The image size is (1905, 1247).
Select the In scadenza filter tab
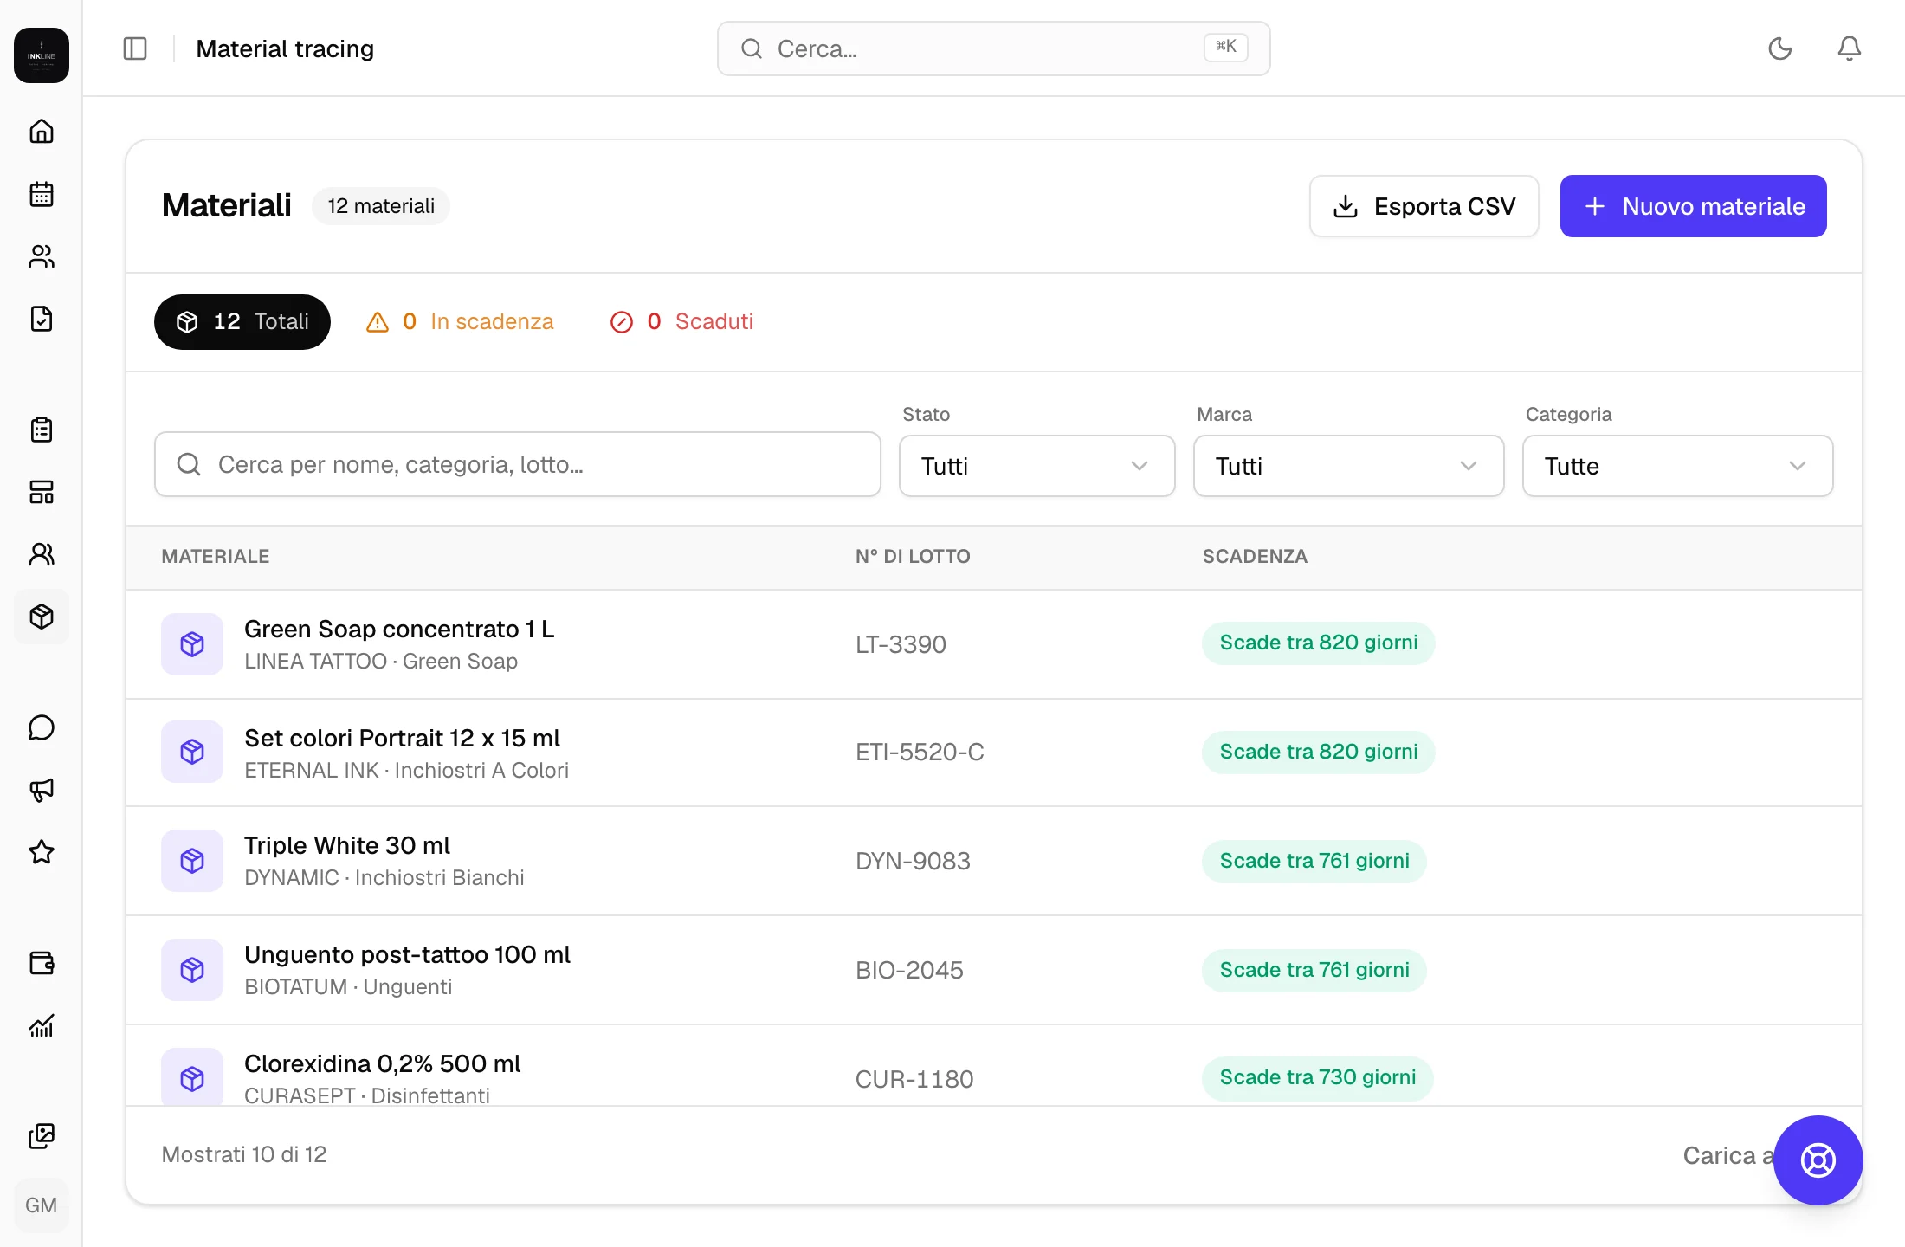[461, 322]
